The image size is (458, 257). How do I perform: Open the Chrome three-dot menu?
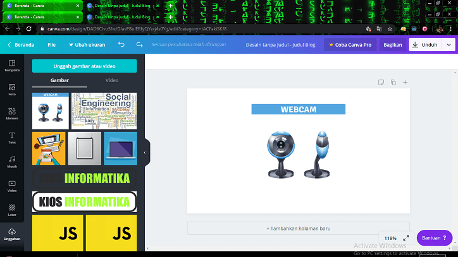451,29
